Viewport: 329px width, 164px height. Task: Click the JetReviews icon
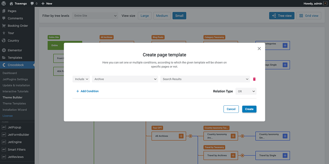coord(4,157)
